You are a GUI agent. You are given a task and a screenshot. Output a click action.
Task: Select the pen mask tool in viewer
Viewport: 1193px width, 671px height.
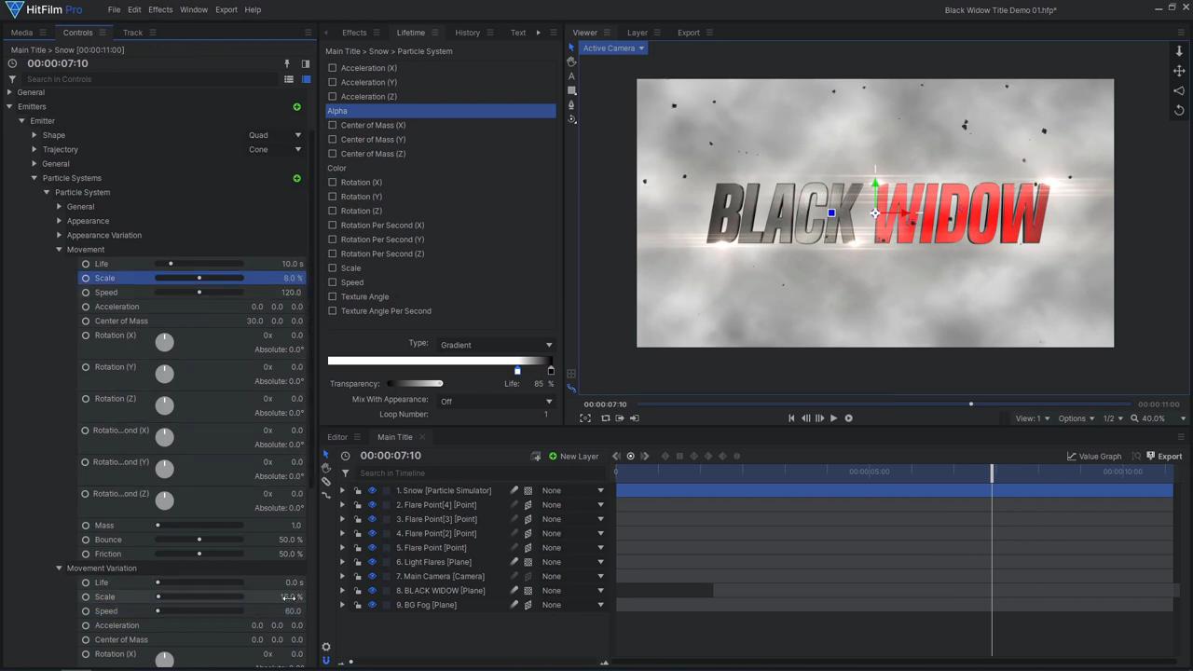pyautogui.click(x=571, y=105)
